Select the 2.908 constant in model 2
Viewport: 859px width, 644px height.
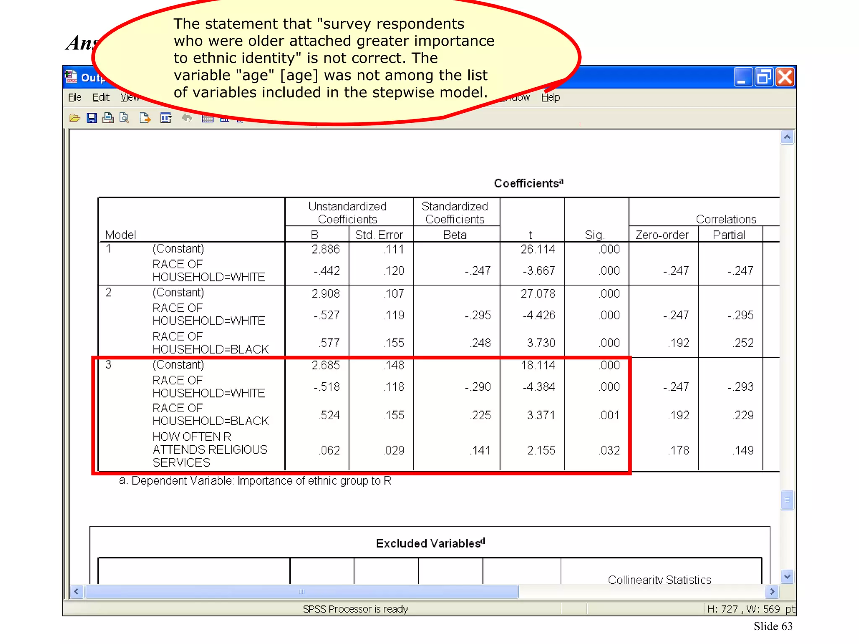coord(325,293)
